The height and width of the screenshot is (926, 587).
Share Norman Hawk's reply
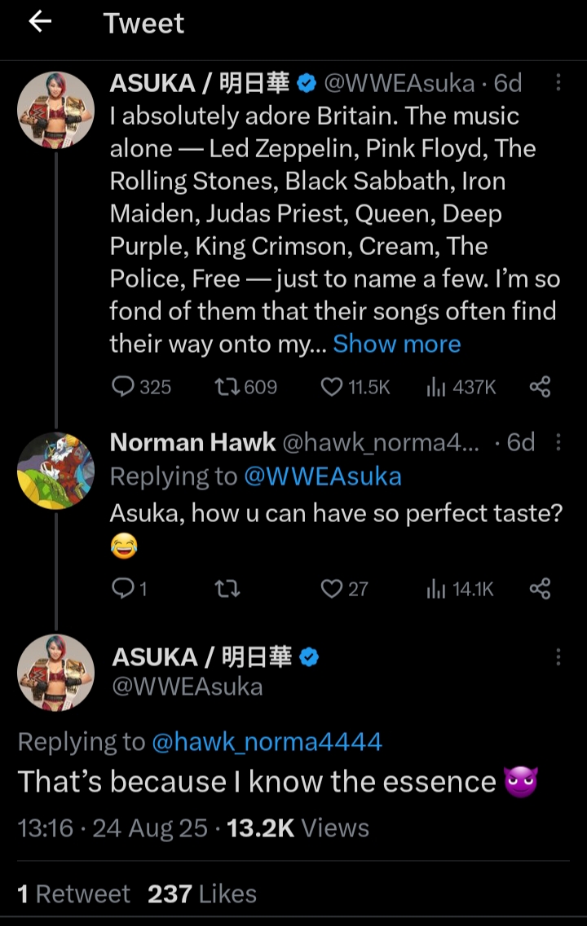(540, 588)
